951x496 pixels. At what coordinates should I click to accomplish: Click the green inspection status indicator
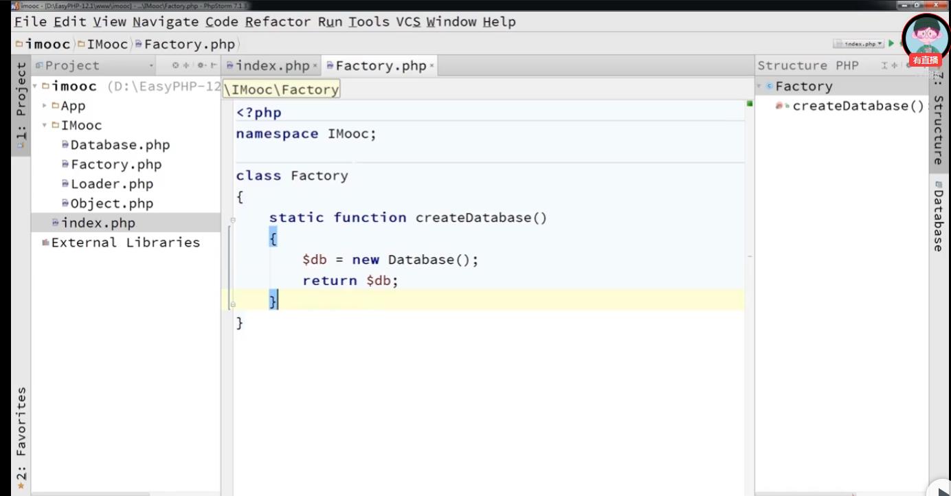[x=750, y=104]
